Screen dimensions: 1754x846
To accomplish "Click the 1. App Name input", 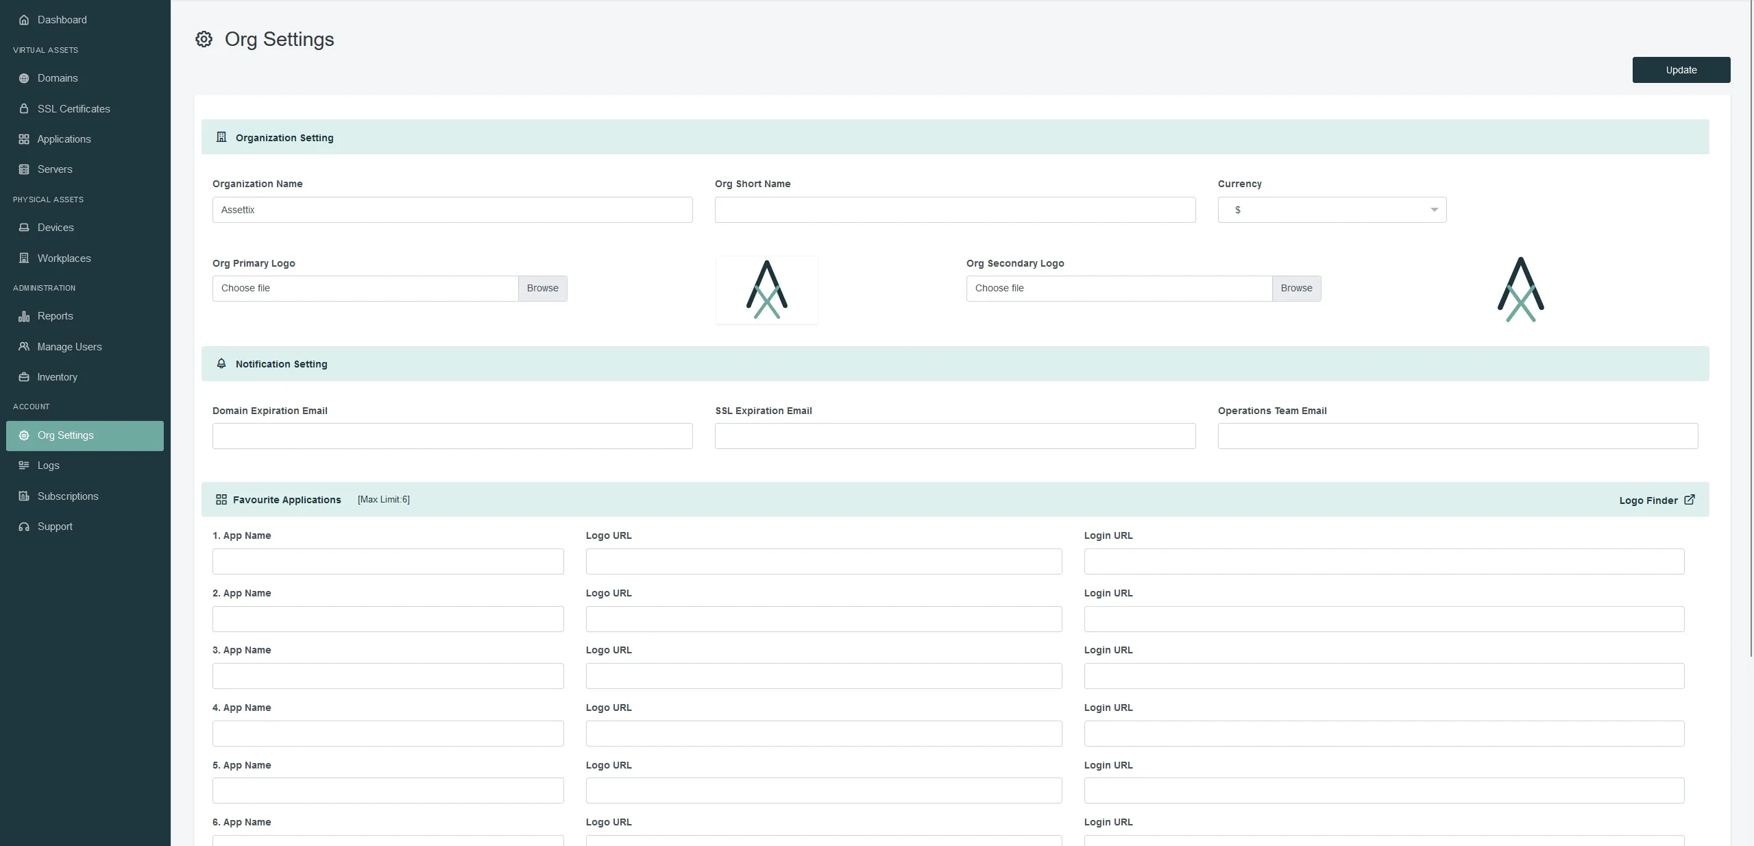I will pos(388,561).
